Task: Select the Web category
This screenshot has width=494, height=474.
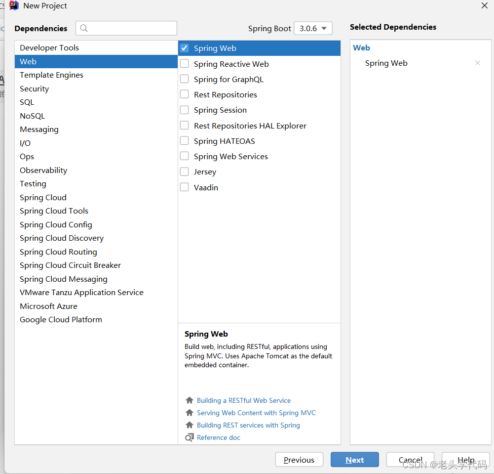Action: click(96, 62)
